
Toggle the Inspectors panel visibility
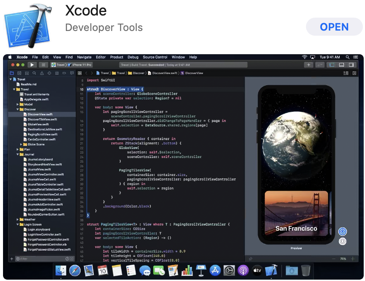[351, 65]
